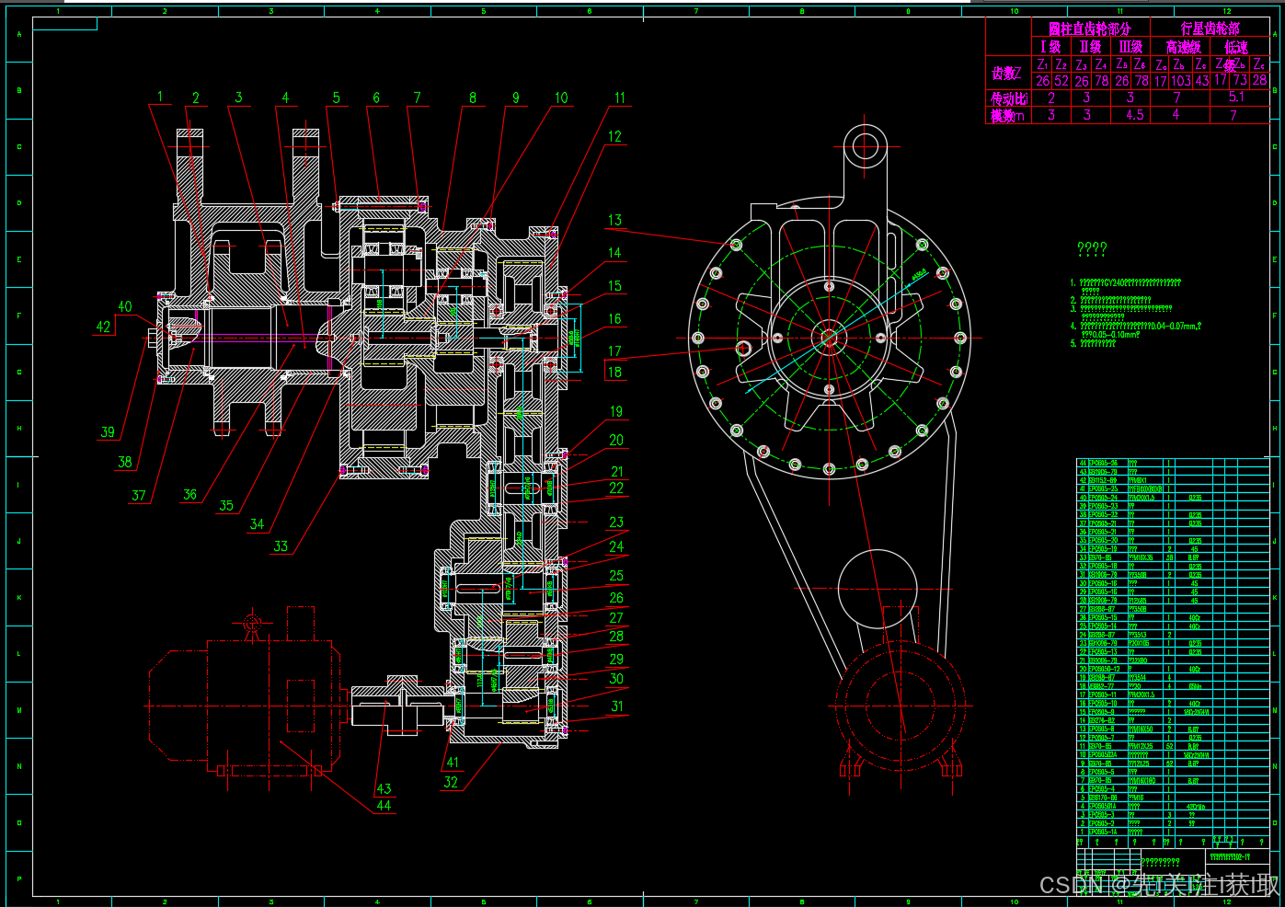Select part callout number 18 in box
The width and height of the screenshot is (1285, 907).
(614, 373)
